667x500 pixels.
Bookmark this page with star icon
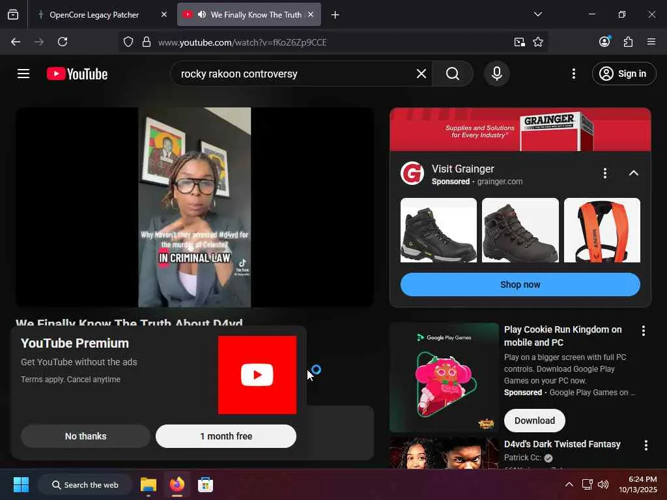pos(538,42)
